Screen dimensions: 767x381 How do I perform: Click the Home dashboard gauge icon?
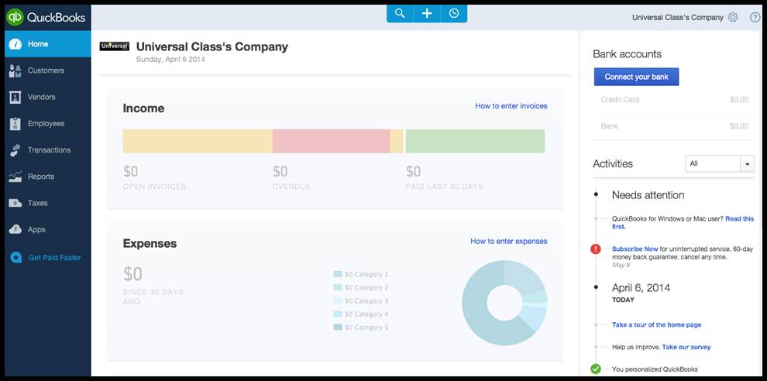tap(15, 44)
